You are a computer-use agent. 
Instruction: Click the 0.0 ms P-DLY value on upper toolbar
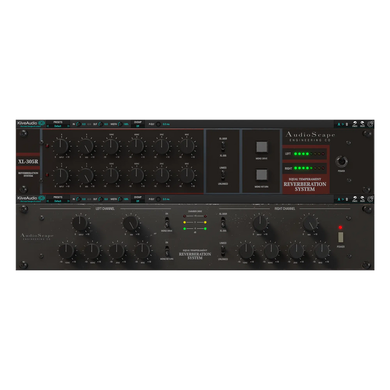166,124
